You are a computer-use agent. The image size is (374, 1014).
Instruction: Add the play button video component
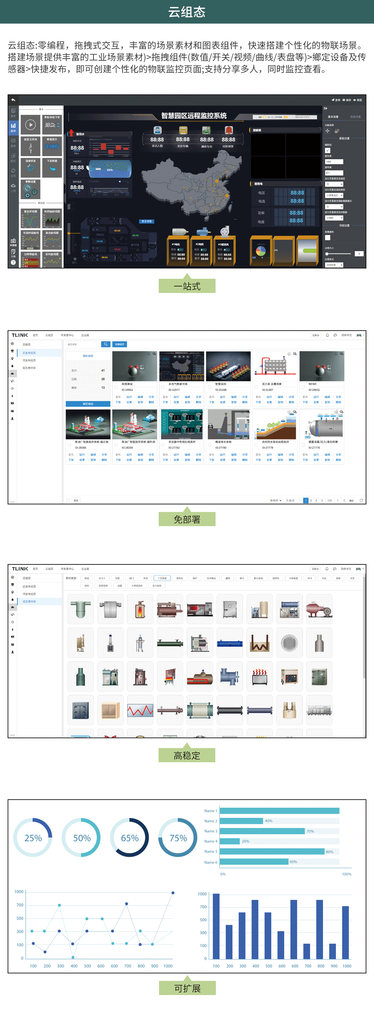pyautogui.click(x=30, y=125)
